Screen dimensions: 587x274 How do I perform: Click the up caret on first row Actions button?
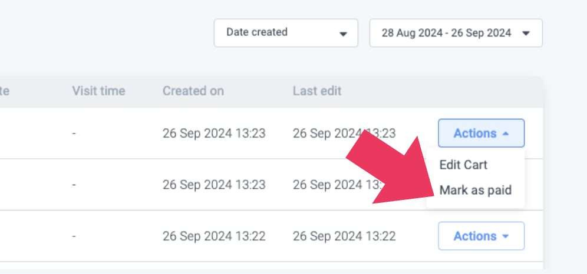click(506, 133)
